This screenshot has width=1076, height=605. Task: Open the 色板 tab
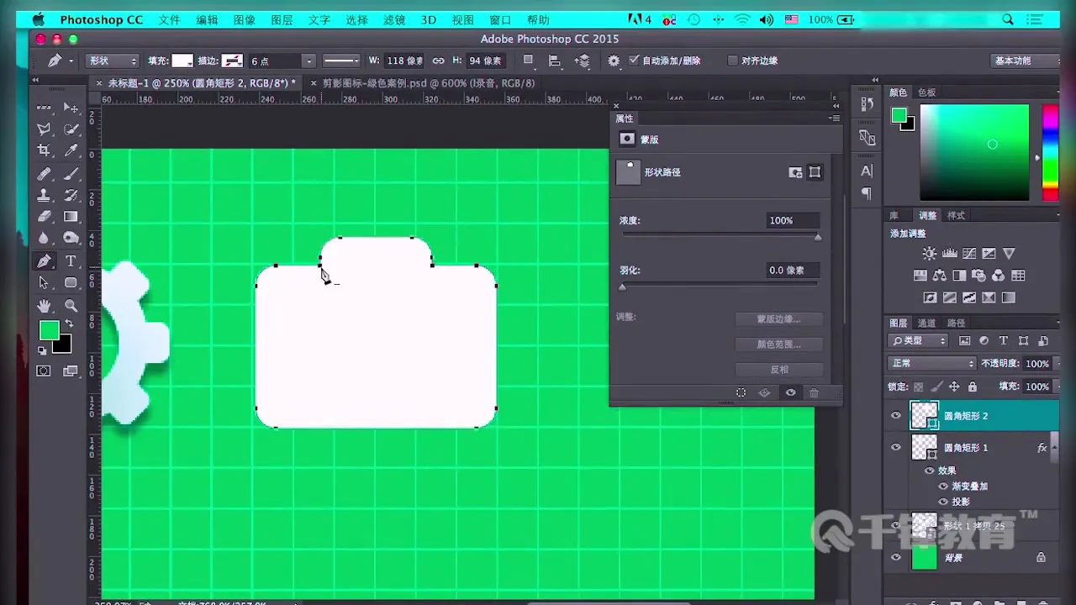point(926,92)
